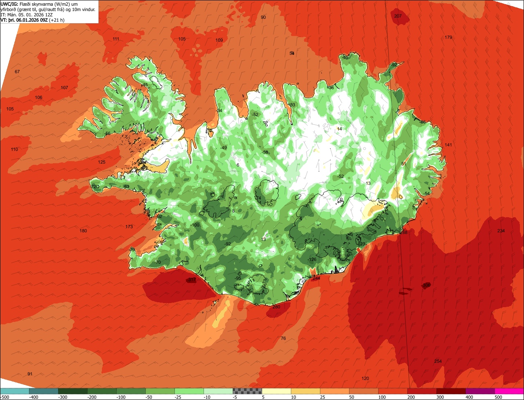Click the value 91 at the bottom left
The image size is (524, 400).
(x=30, y=374)
